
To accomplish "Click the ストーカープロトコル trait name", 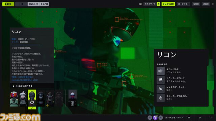I will point(177,96).
